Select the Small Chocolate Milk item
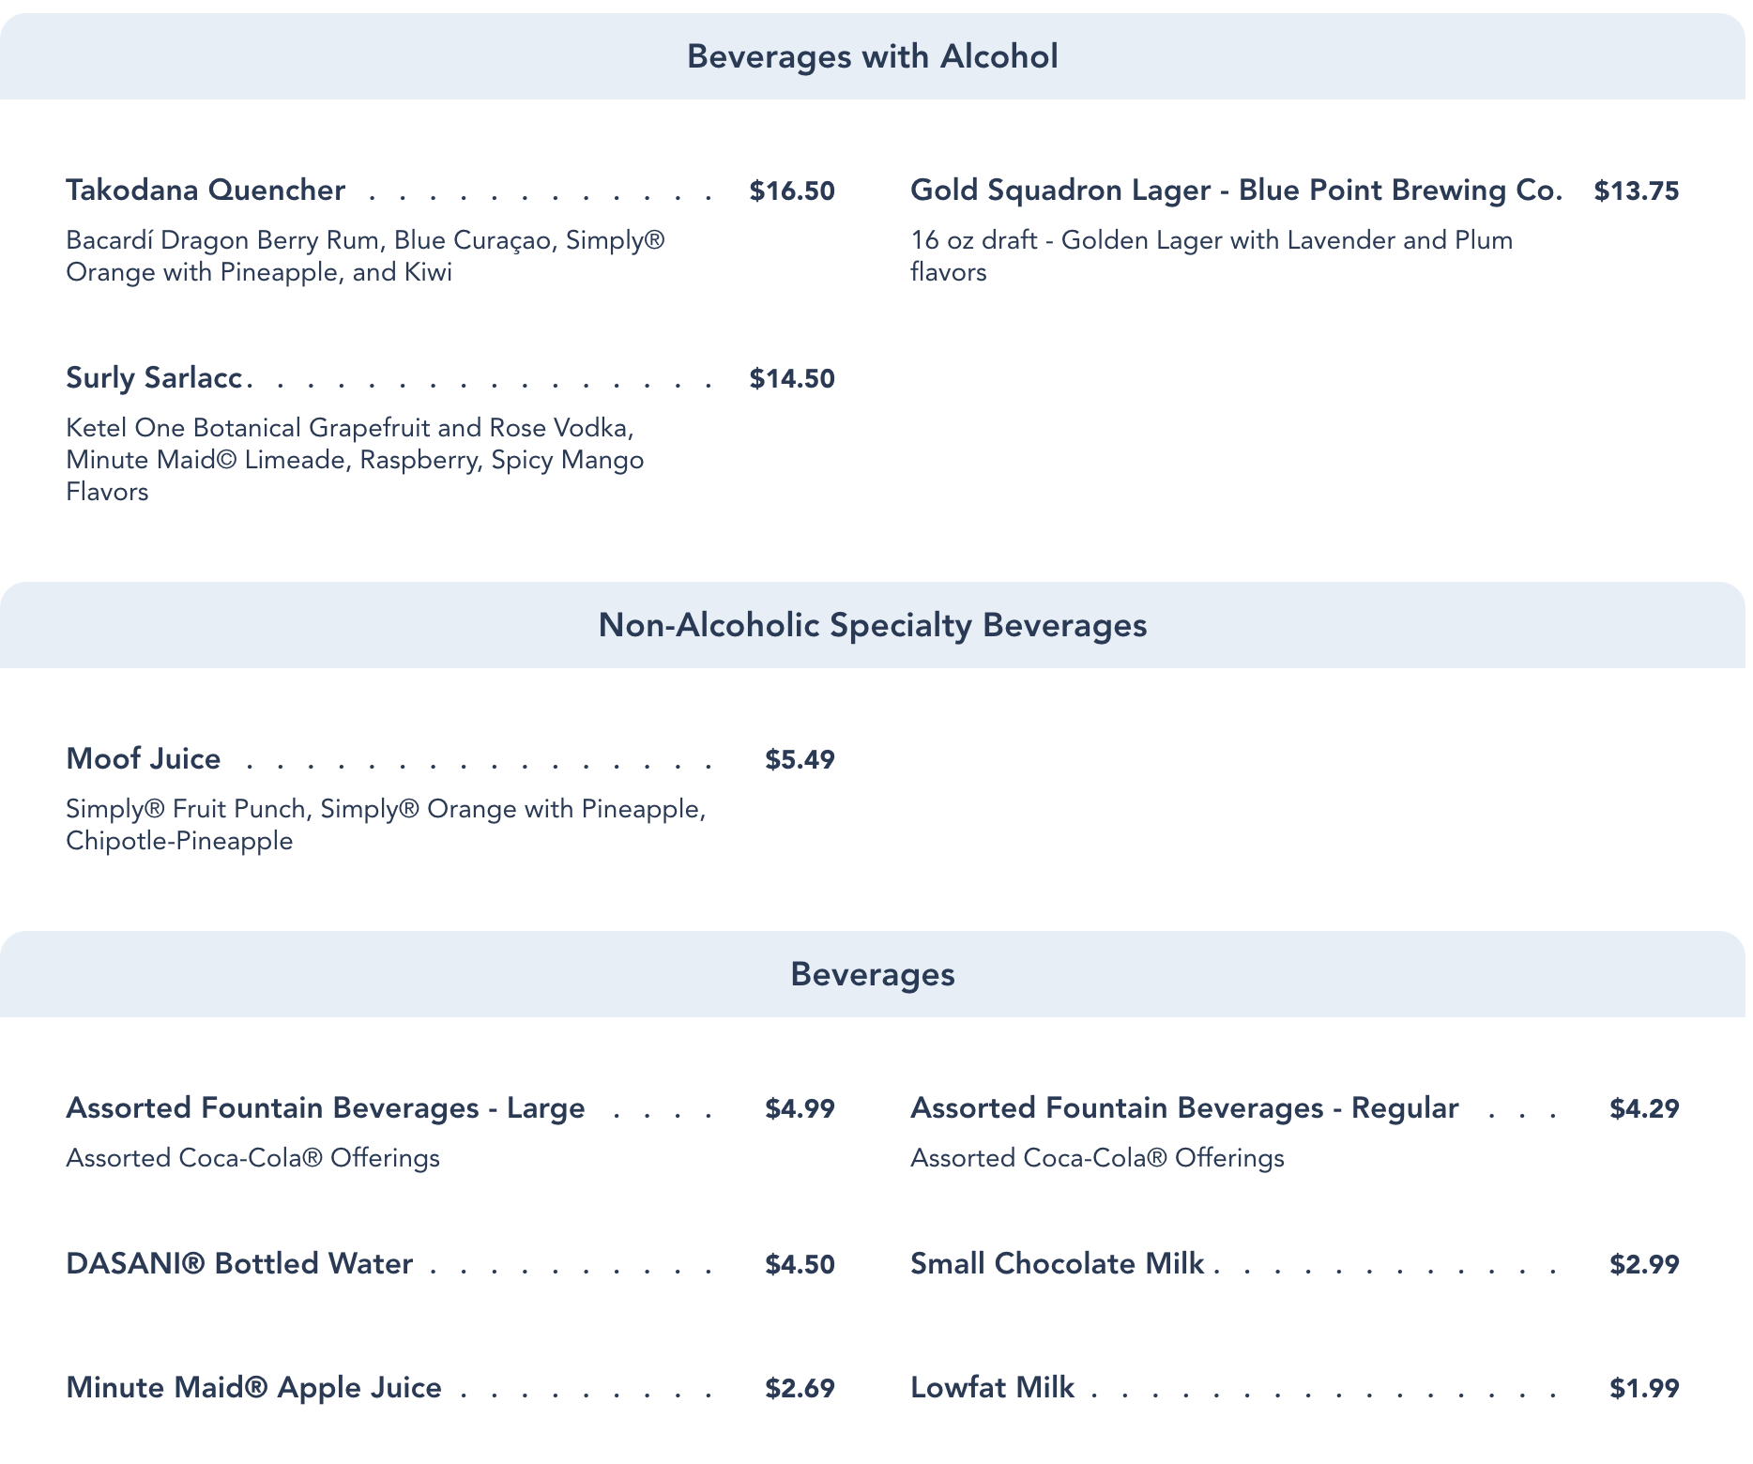The width and height of the screenshot is (1753, 1464). pyautogui.click(x=1057, y=1264)
